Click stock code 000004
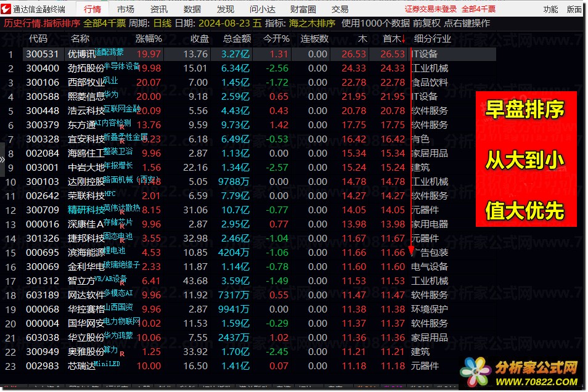The height and width of the screenshot is (392, 588). click(43, 324)
